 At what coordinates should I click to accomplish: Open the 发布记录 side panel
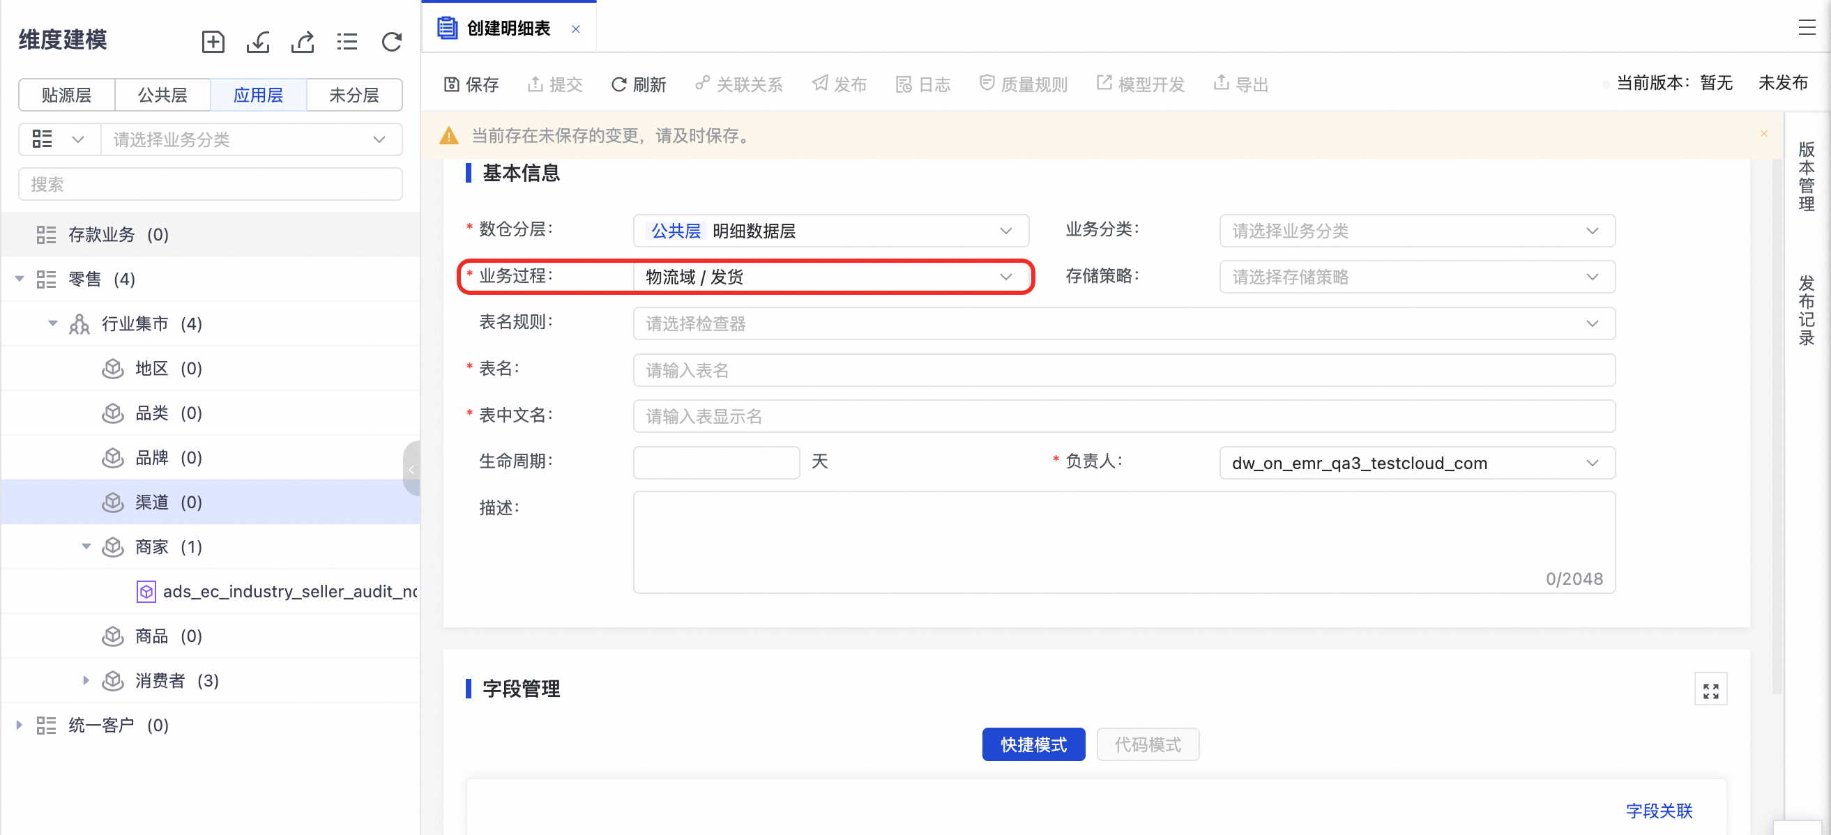(1806, 310)
